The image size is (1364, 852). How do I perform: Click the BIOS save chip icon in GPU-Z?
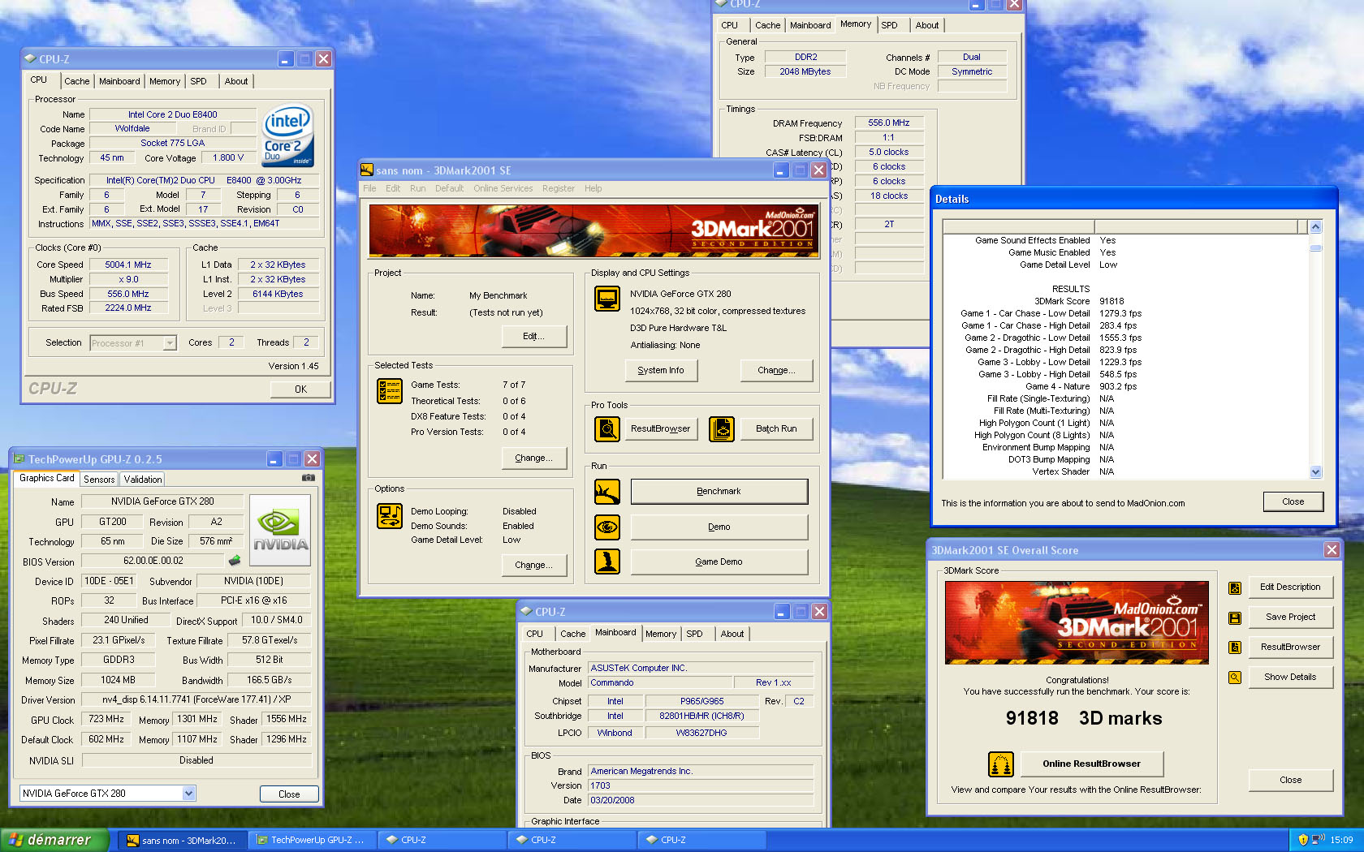pos(235,561)
